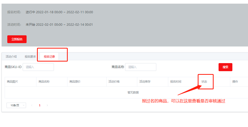The image size is (248, 127).
Task: Go to next page with right arrow
Action: [47, 105]
